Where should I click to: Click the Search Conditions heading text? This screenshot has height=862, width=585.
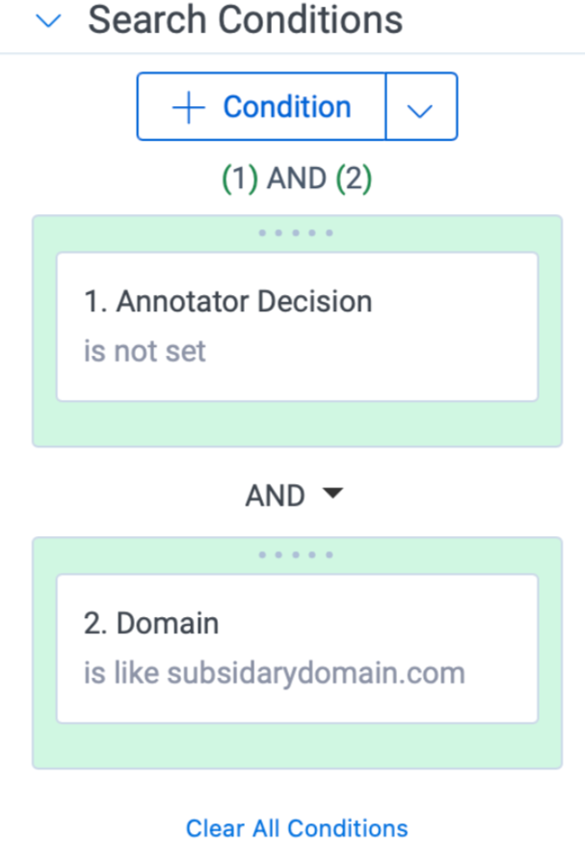246,19
